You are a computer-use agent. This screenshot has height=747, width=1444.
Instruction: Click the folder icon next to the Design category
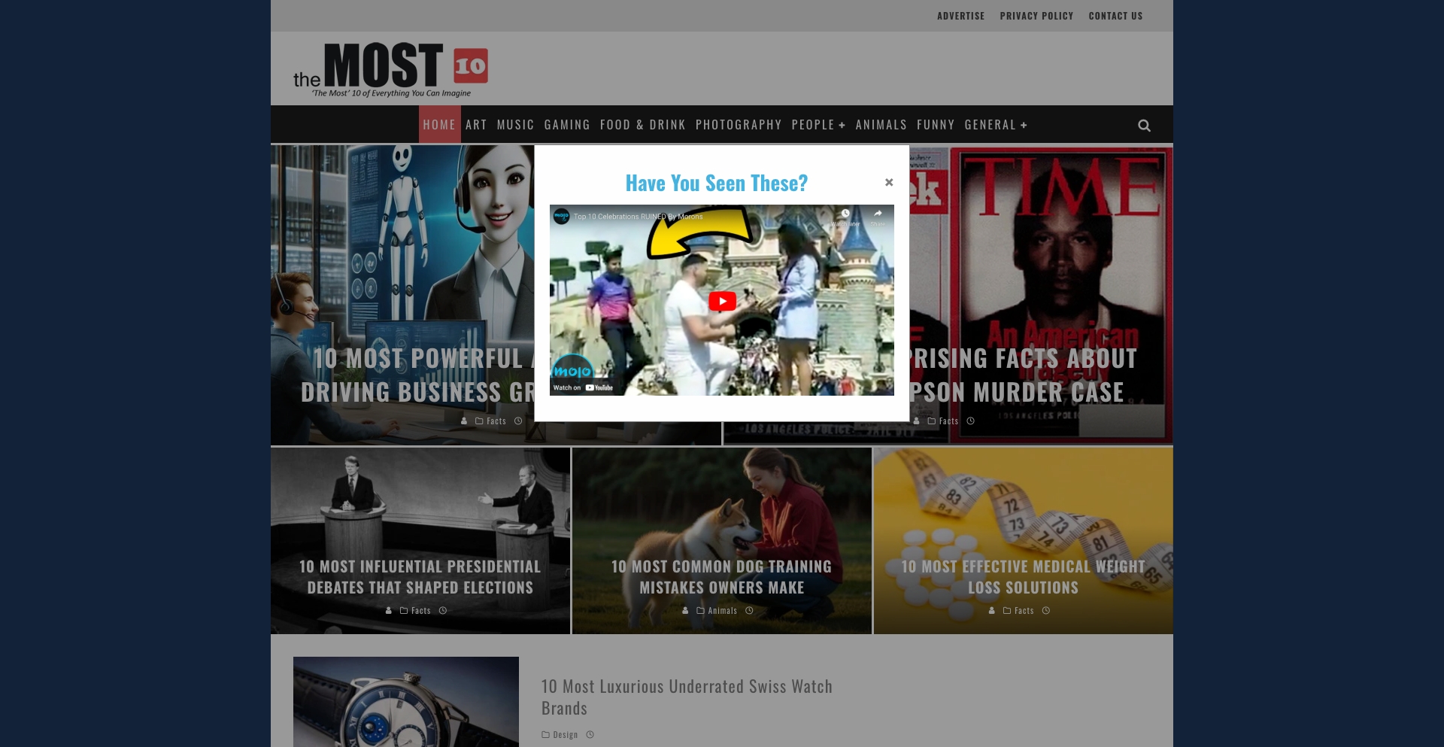546,734
